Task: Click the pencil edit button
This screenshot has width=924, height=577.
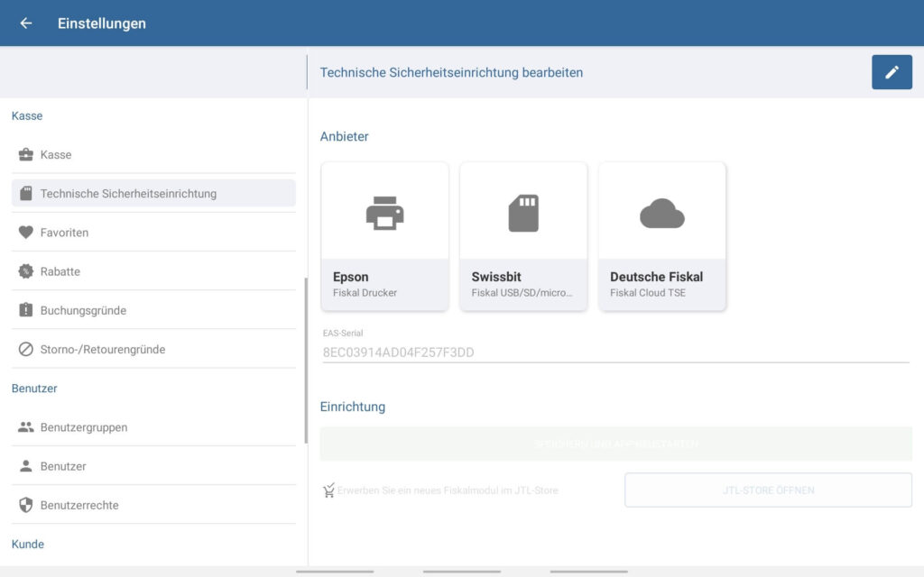Action: coord(892,72)
